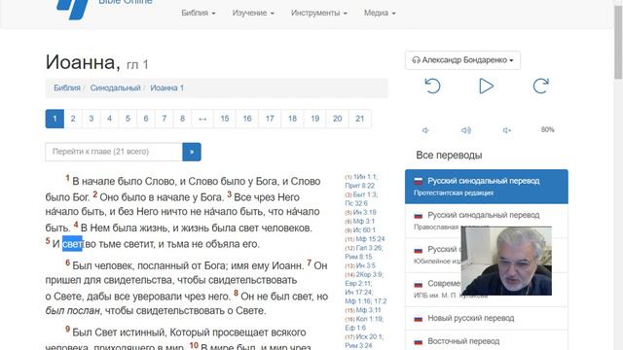Click the blue go-to-chapter » button
Viewport: 623px width, 350px height.
coord(192,152)
